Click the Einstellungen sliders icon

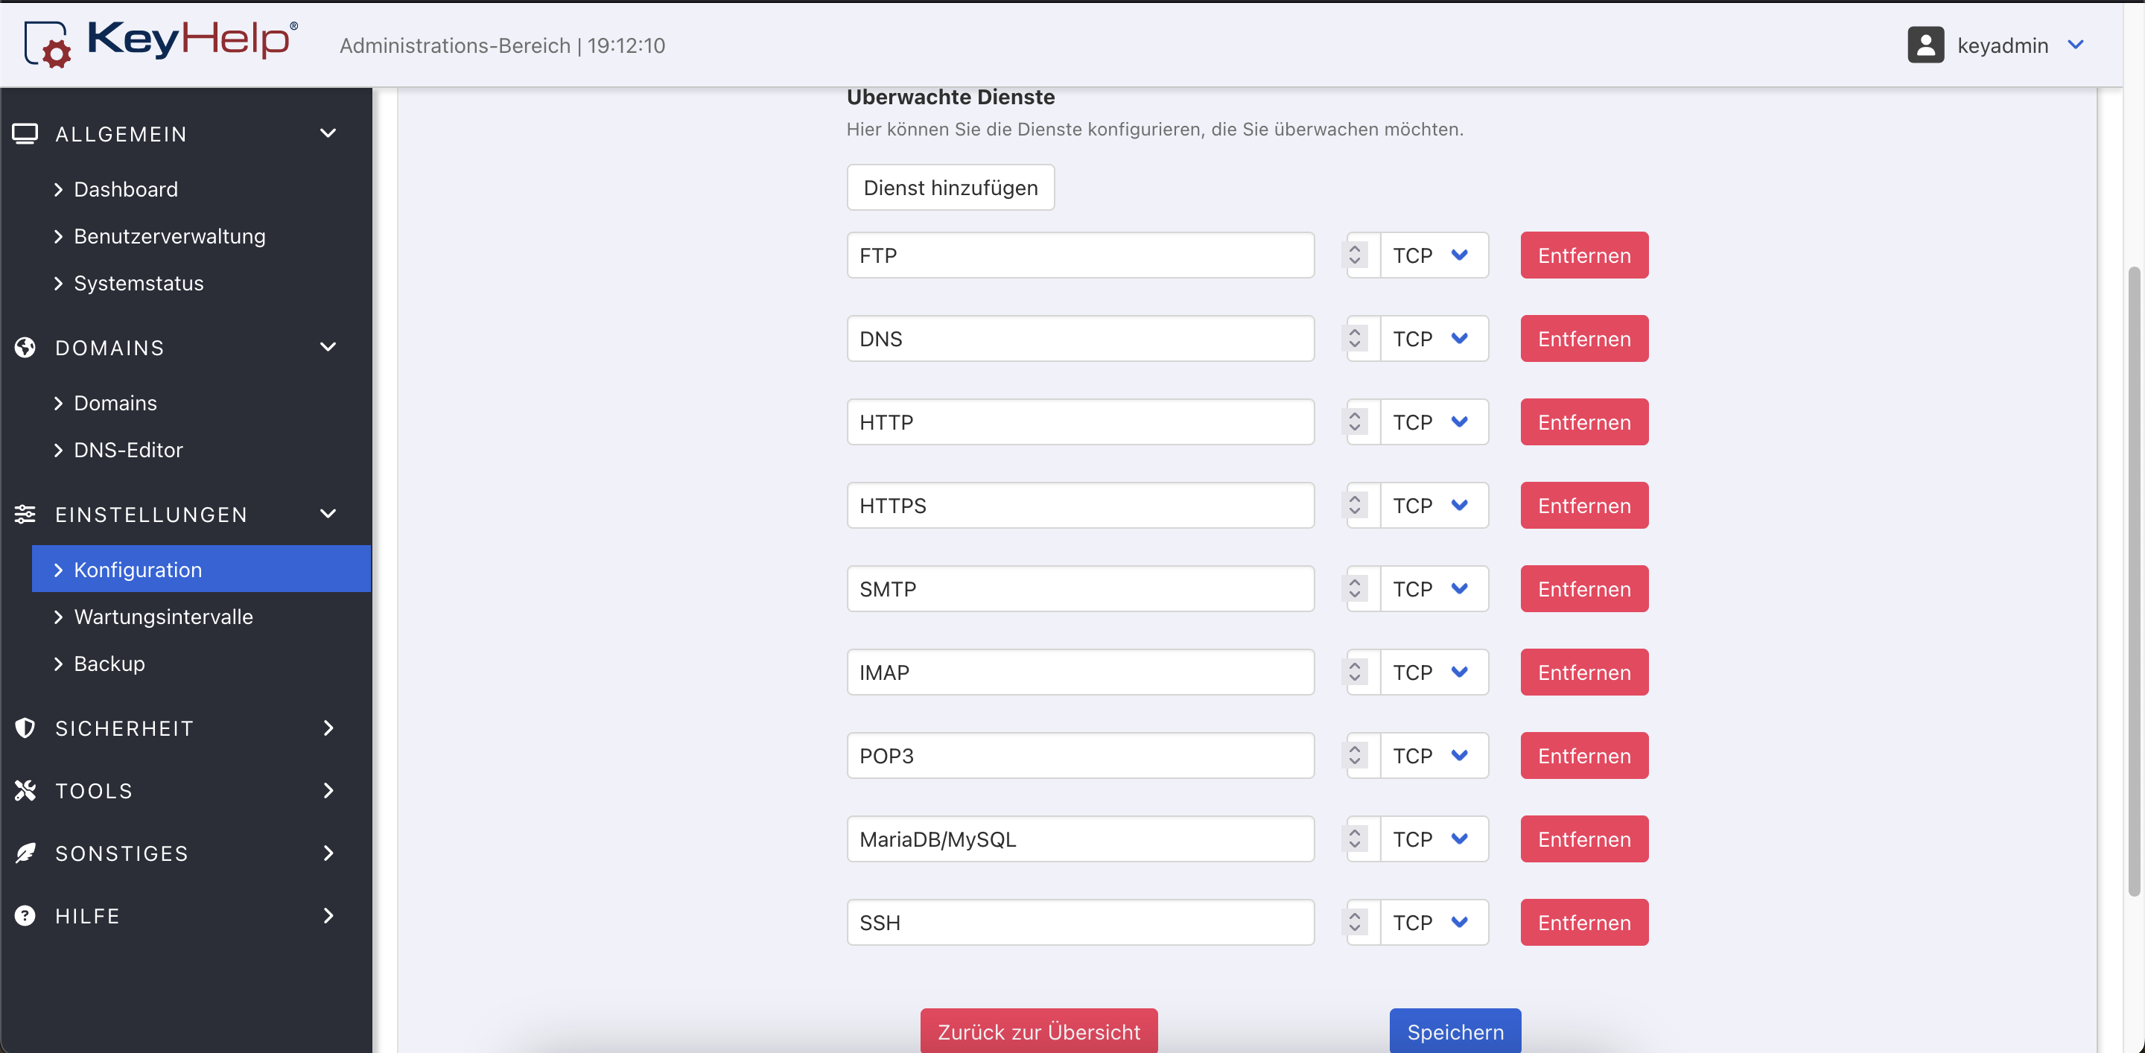[x=25, y=514]
